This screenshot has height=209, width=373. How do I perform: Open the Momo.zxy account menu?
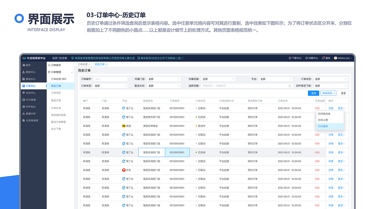tap(343, 58)
